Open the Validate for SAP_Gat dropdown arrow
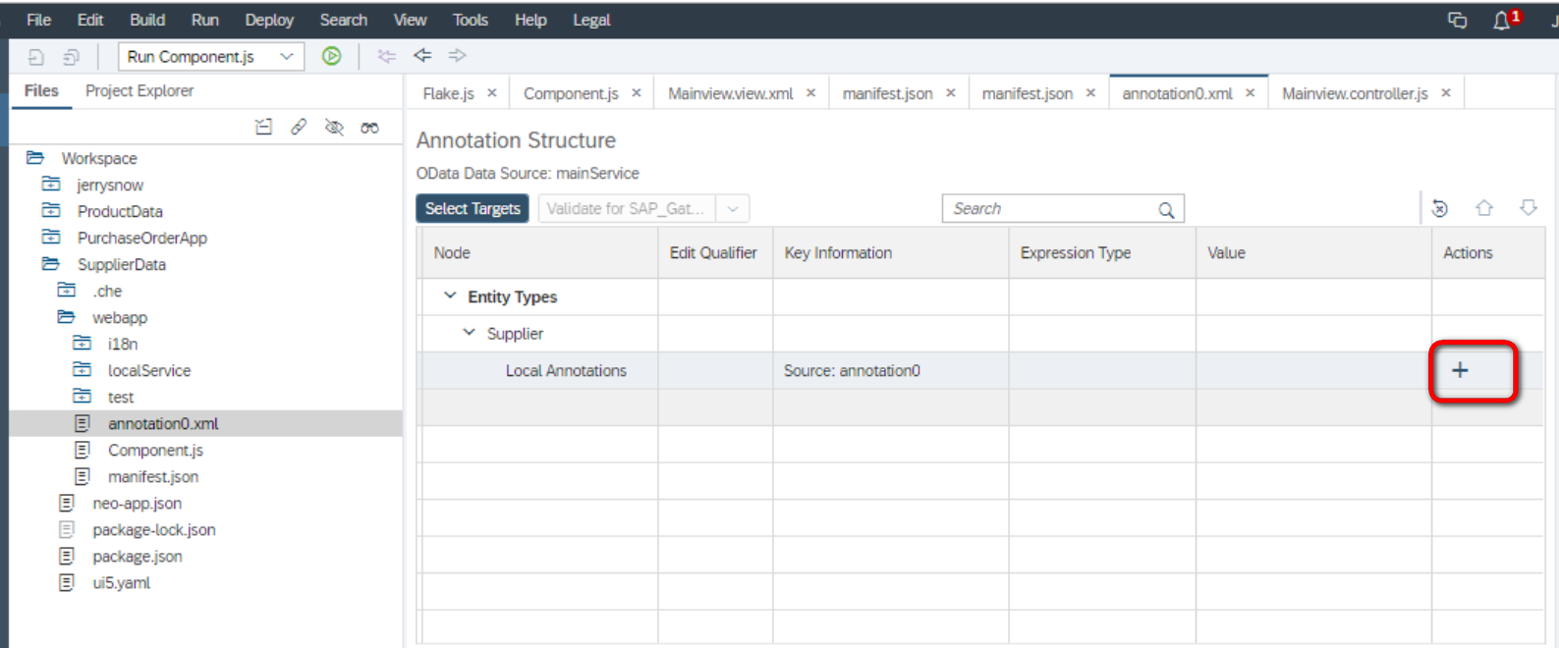This screenshot has width=1559, height=648. tap(733, 209)
